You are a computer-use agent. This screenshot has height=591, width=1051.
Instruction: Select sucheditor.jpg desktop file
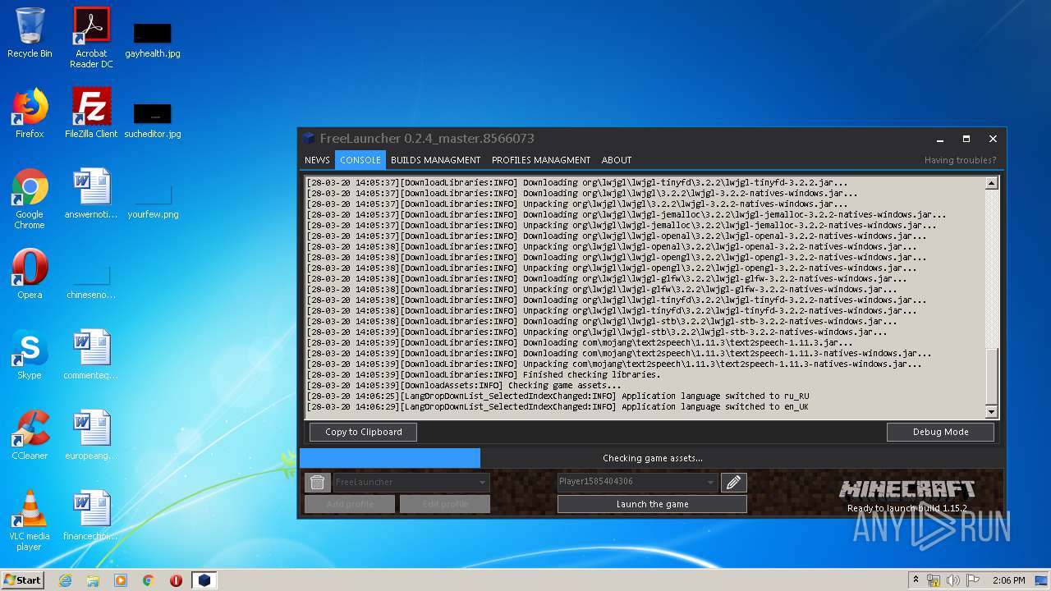point(153,121)
